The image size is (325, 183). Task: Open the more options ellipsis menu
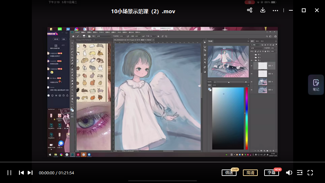click(275, 11)
